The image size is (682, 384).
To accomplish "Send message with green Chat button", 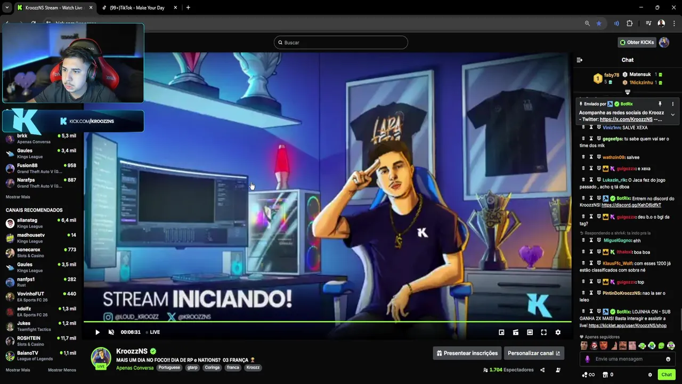I will coord(667,374).
